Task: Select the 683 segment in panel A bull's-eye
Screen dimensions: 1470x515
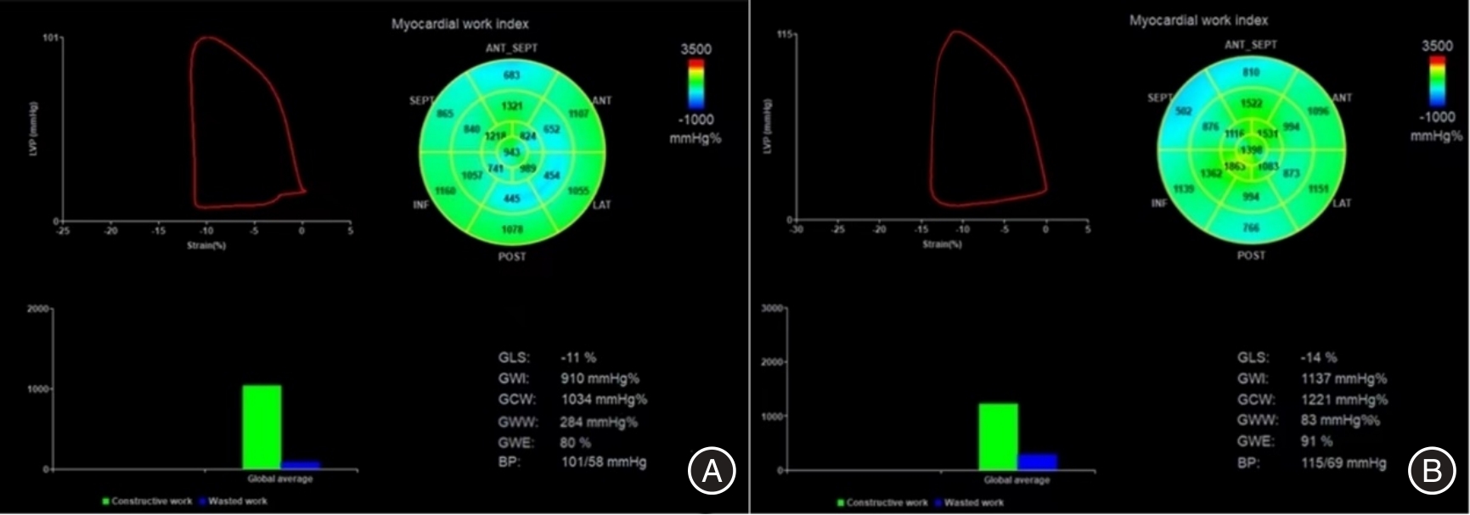Action: click(x=511, y=76)
